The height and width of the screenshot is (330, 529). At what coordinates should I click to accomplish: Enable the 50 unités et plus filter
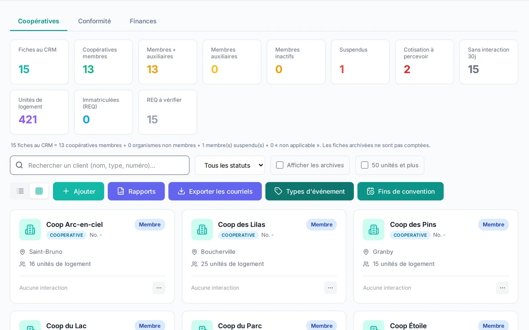365,165
